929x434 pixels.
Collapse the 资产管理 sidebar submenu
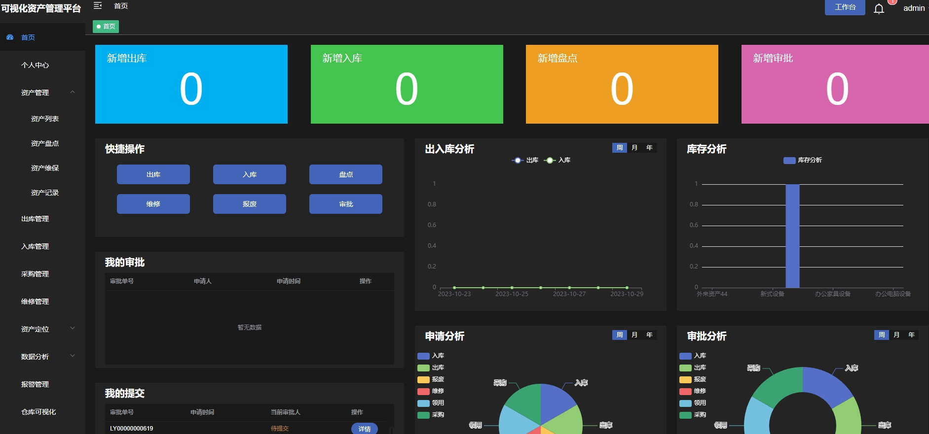coord(73,92)
